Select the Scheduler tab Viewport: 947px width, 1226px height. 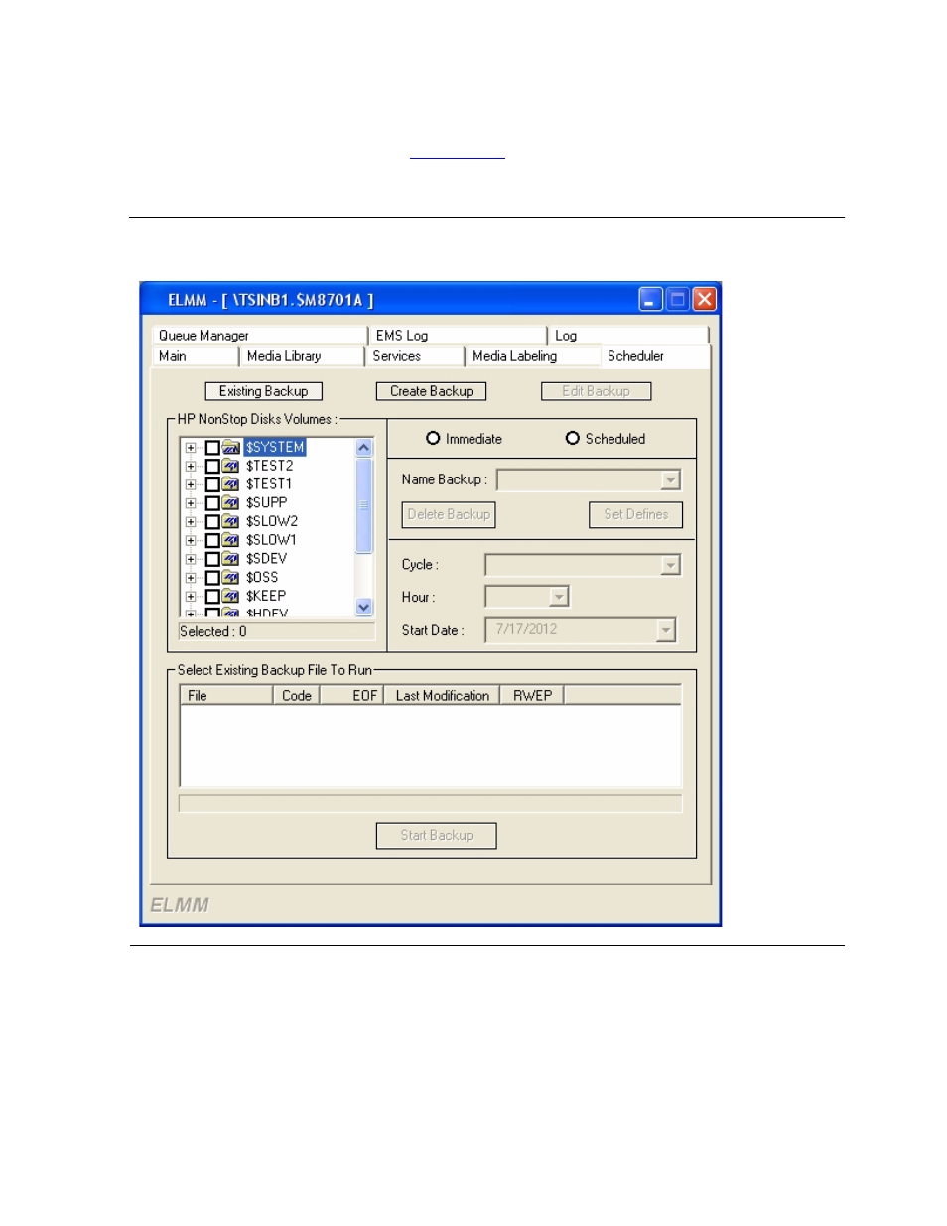[x=655, y=356]
